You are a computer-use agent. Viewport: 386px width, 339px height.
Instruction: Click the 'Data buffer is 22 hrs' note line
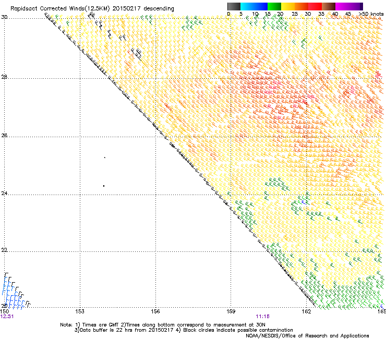pyautogui.click(x=184, y=330)
